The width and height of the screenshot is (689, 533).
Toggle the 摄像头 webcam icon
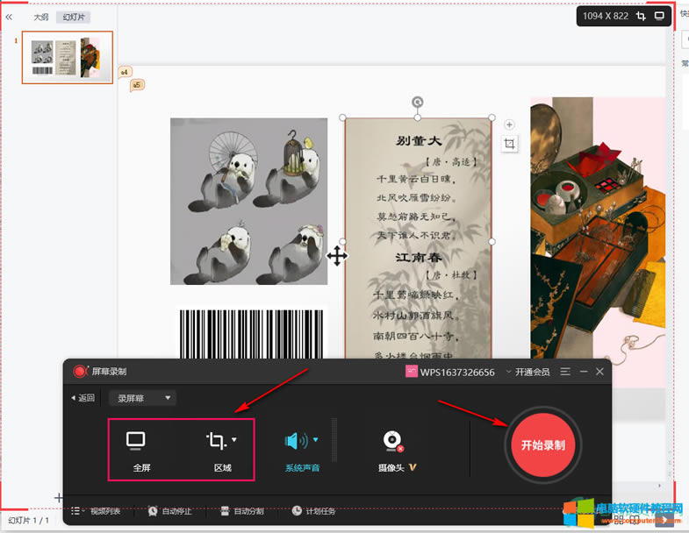[391, 442]
